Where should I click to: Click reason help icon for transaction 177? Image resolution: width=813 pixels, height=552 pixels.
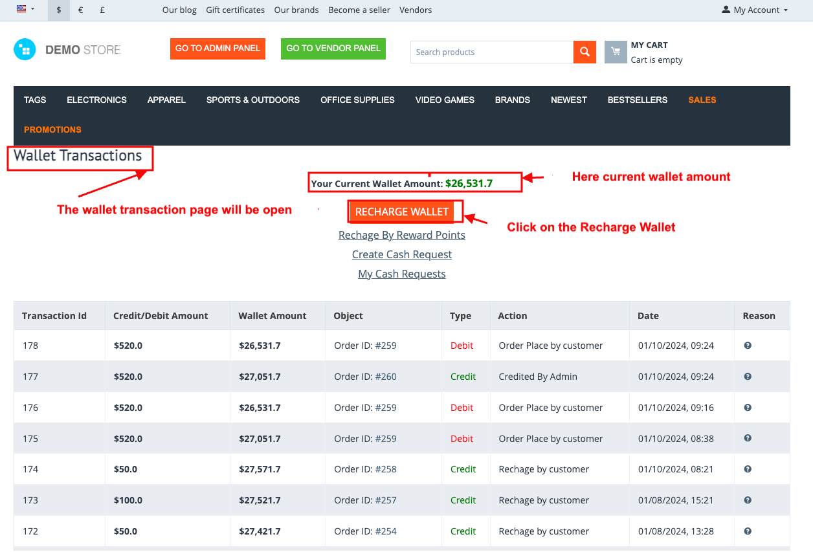point(748,377)
